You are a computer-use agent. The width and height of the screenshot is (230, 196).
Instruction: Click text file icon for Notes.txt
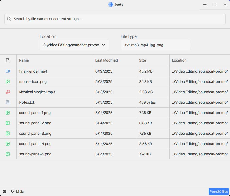(x=8, y=102)
